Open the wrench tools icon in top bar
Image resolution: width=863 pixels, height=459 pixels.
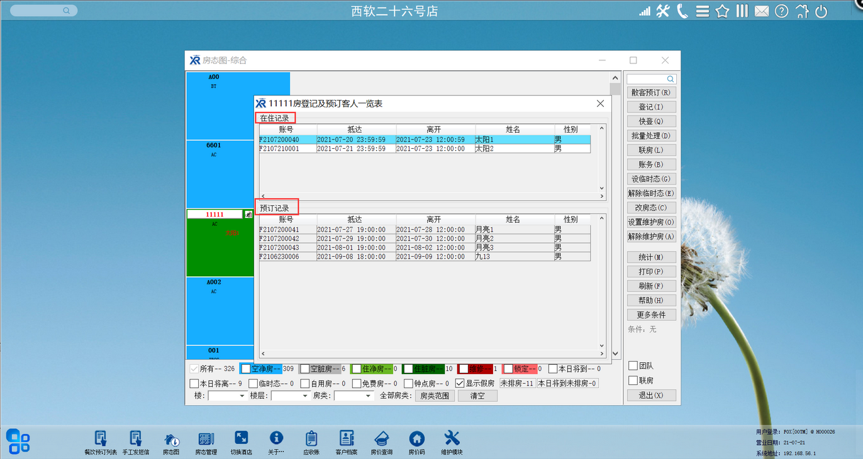[x=663, y=11]
